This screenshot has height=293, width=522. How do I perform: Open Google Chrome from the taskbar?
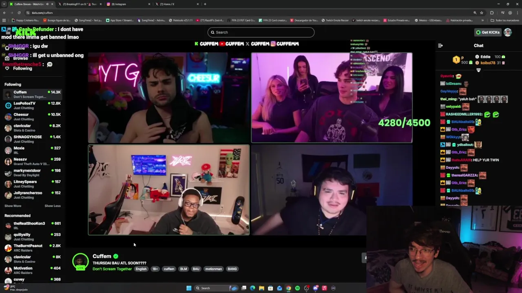[x=288, y=288]
